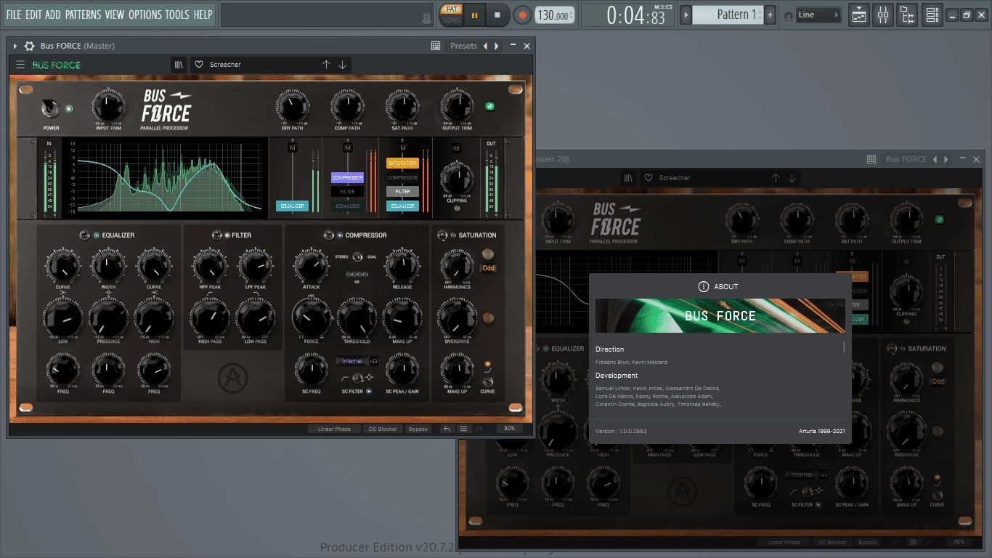Viewport: 992px width, 558px height.
Task: Mute the Sat Path with its M button
Action: [x=402, y=147]
